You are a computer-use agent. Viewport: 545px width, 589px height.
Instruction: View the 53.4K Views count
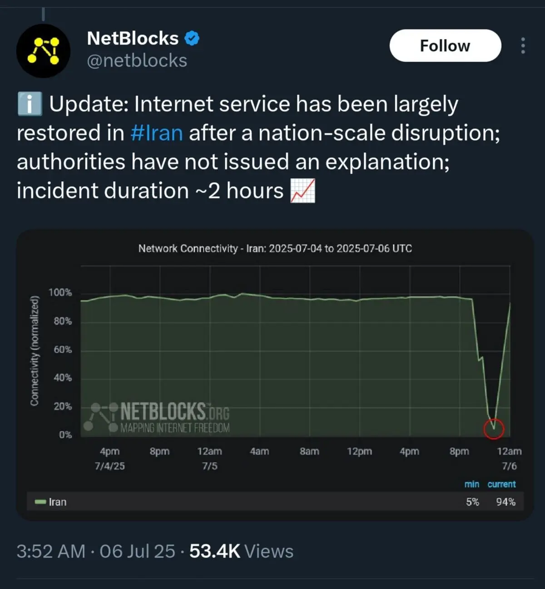coord(241,551)
